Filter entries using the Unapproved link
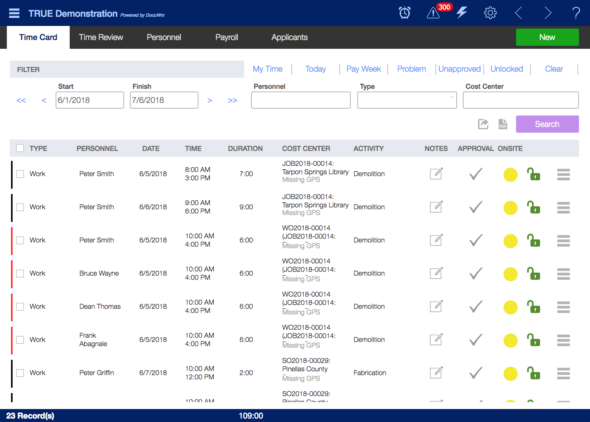The height and width of the screenshot is (422, 590). (x=459, y=69)
